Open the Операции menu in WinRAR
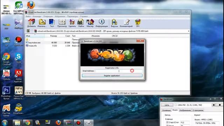The width and height of the screenshot is (224, 126). coord(48,16)
